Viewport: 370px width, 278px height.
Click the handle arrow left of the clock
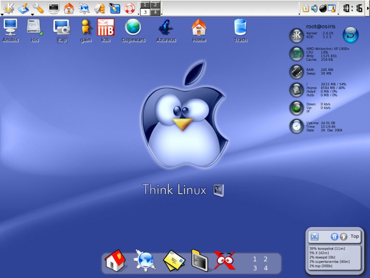point(338,14)
